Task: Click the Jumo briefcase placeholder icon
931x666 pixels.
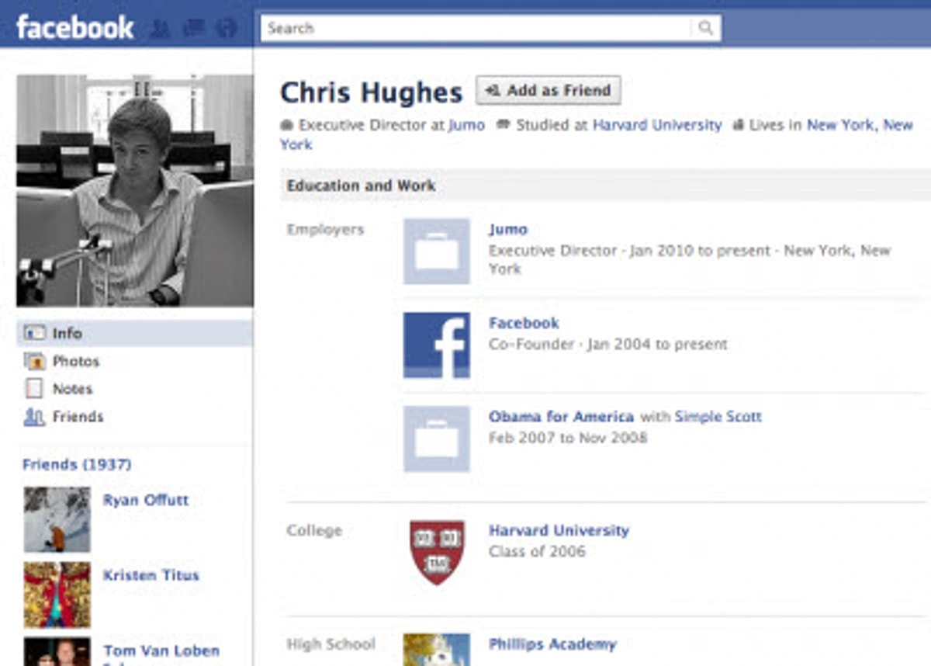Action: (x=436, y=251)
